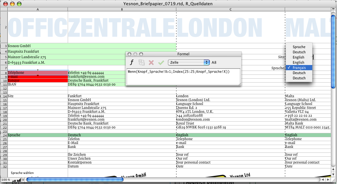This screenshot has height=184, width=337.
Task: Click the Formel panel resize grip
Action: 239,84
